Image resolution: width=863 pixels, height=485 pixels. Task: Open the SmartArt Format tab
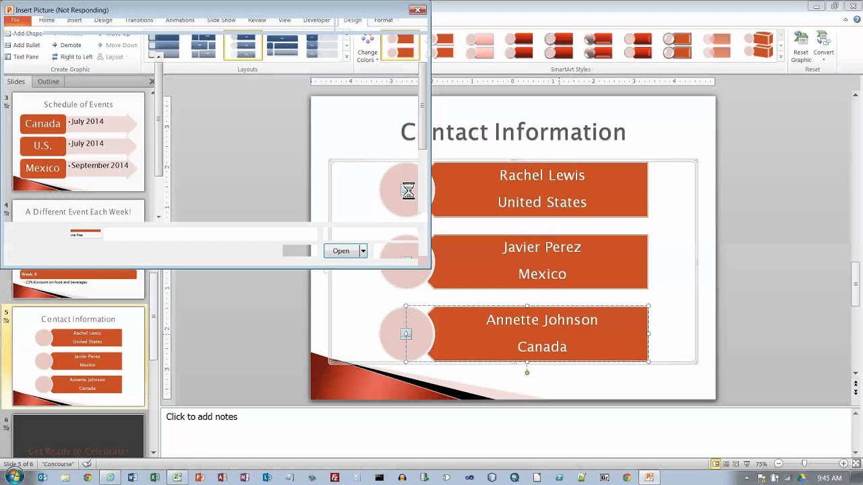tap(384, 20)
